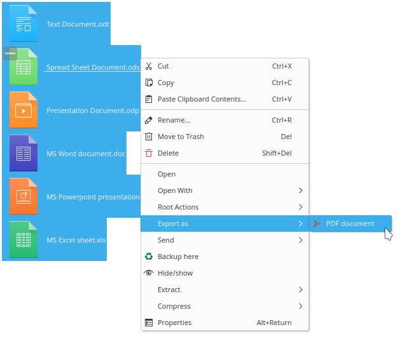Click the MS Excel sheet.xls icon
This screenshot has height=341, width=405.
point(24,239)
